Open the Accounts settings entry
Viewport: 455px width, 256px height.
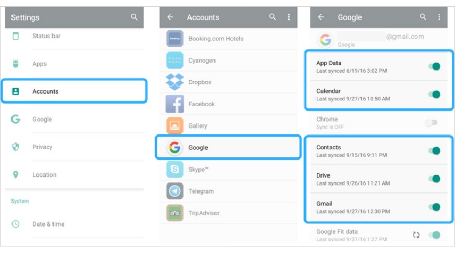pos(74,91)
